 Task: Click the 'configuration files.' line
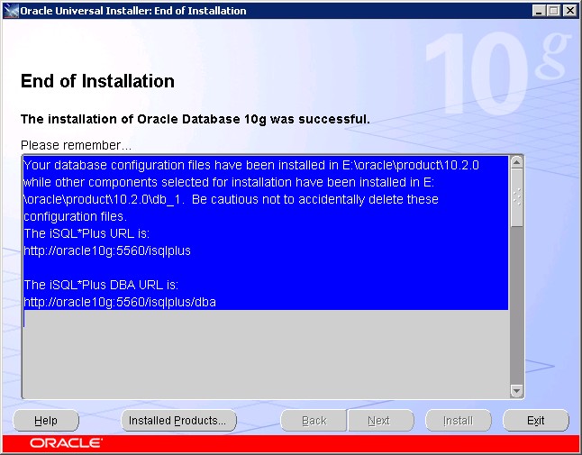coord(76,216)
